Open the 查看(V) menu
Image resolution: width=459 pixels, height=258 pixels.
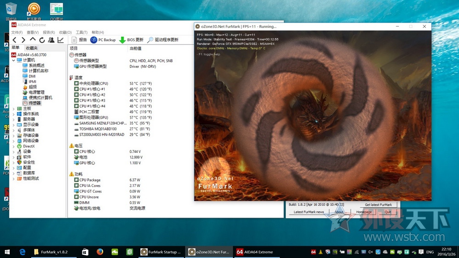33,32
